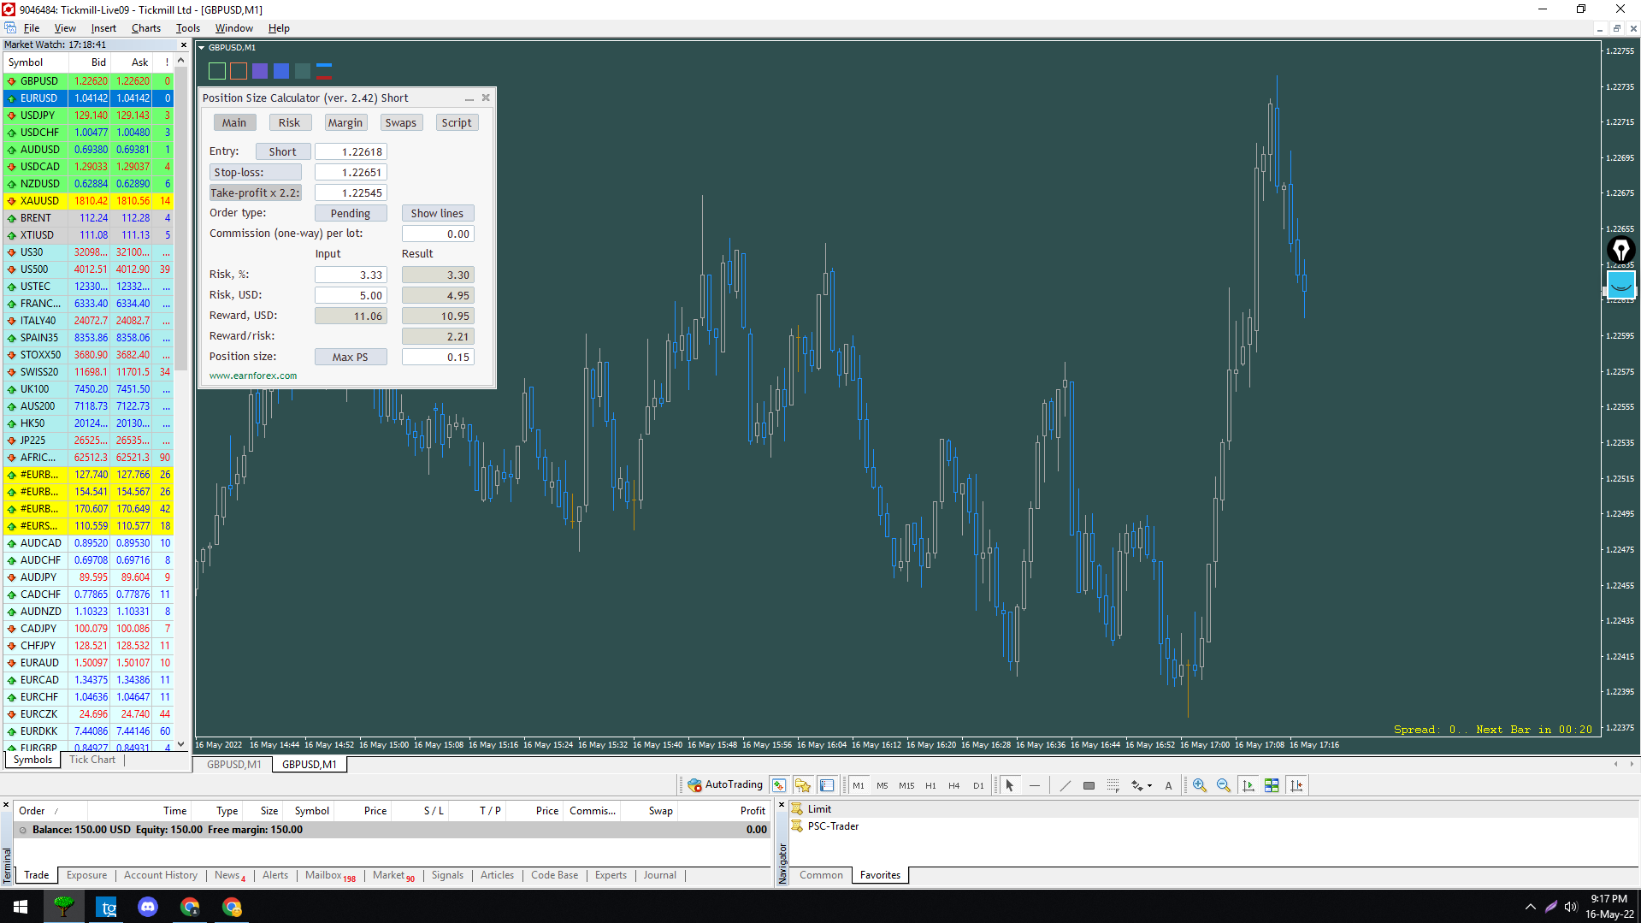Screen dimensions: 1641x923
Task: Open the Windows Start menu
Action: tap(21, 907)
